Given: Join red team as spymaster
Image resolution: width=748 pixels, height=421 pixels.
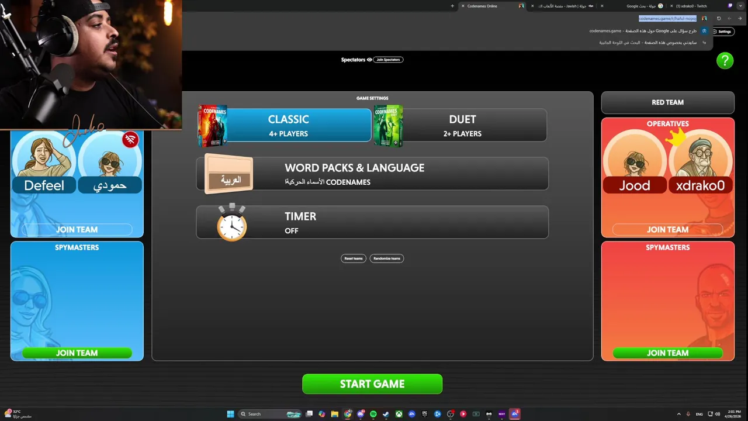Looking at the screenshot, I should 668,353.
